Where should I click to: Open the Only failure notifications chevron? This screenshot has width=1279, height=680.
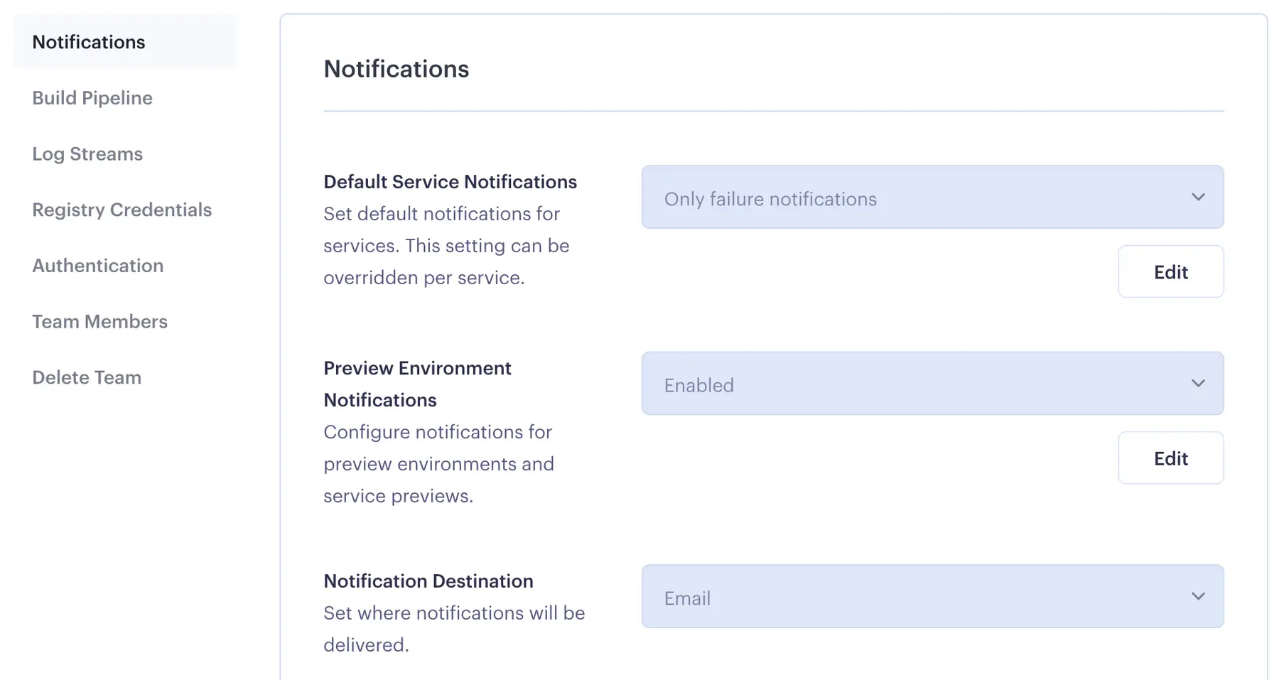coord(1198,197)
